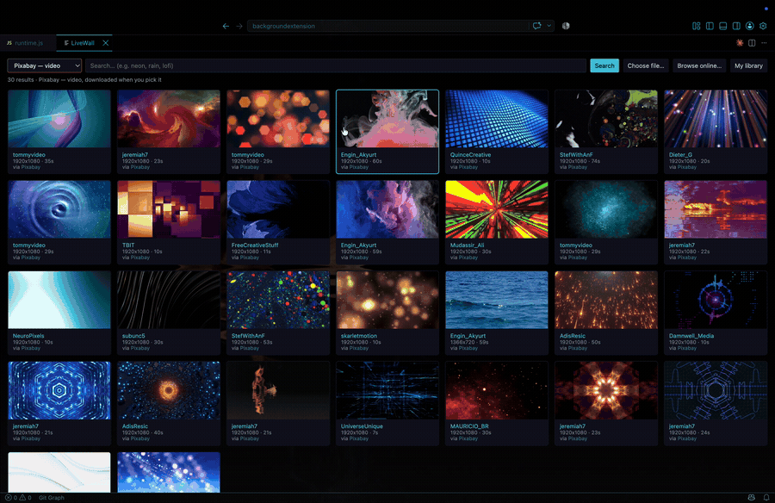This screenshot has height=503, width=775.
Task: Pick the FreeCreativeStuff 11s video
Action: (x=278, y=222)
